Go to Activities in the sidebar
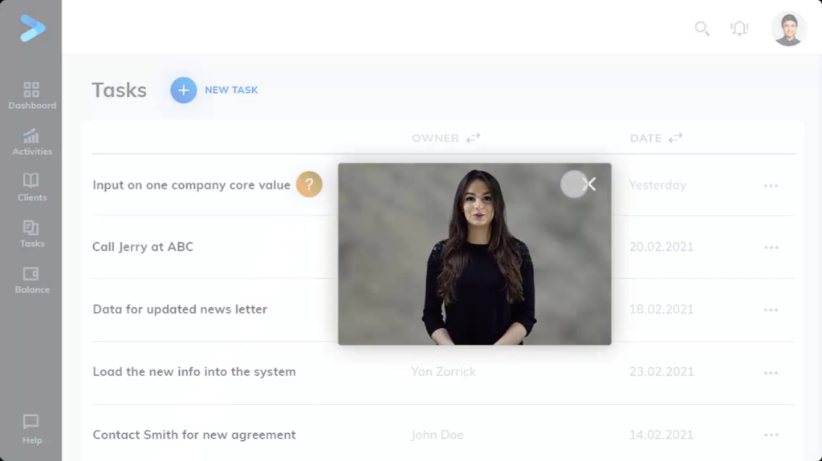The height and width of the screenshot is (461, 822). pyautogui.click(x=31, y=142)
